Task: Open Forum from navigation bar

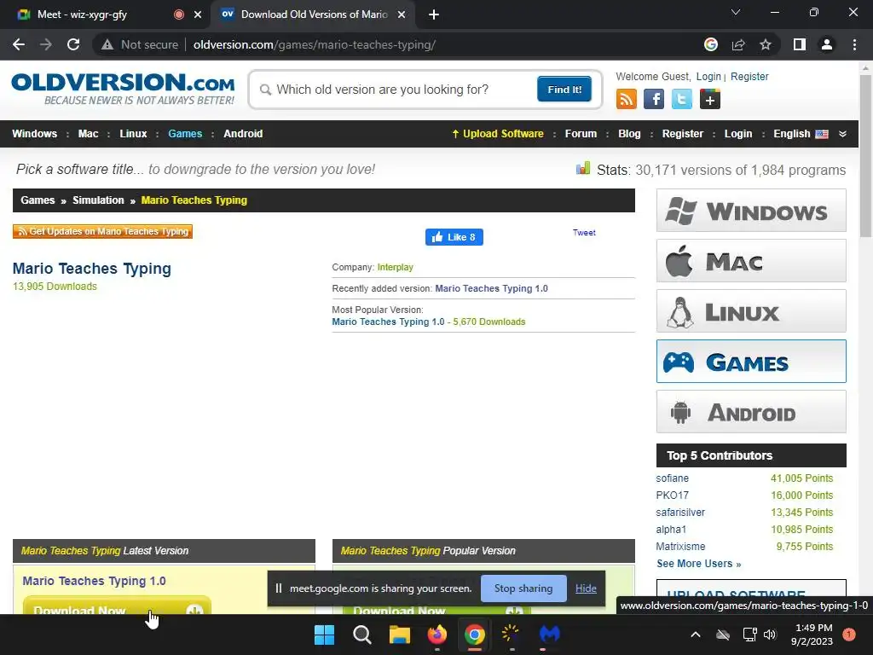Action: coord(581,134)
